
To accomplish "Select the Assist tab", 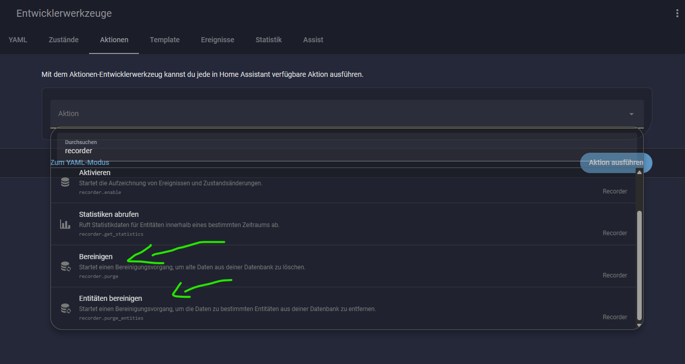I will (x=313, y=40).
